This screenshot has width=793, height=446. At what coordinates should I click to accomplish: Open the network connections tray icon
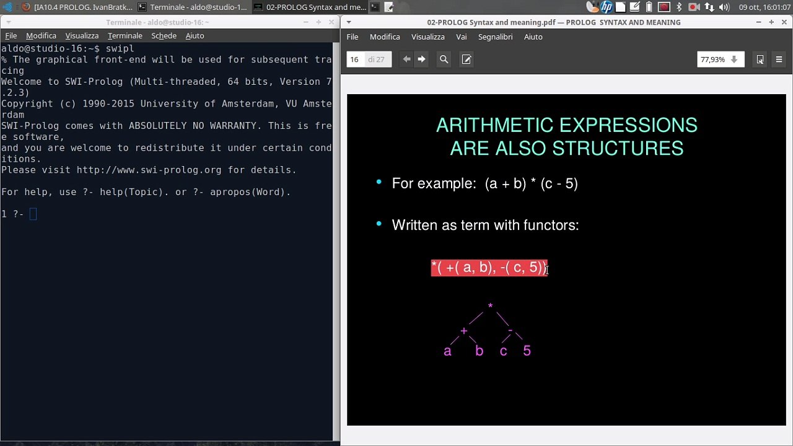[x=709, y=7]
